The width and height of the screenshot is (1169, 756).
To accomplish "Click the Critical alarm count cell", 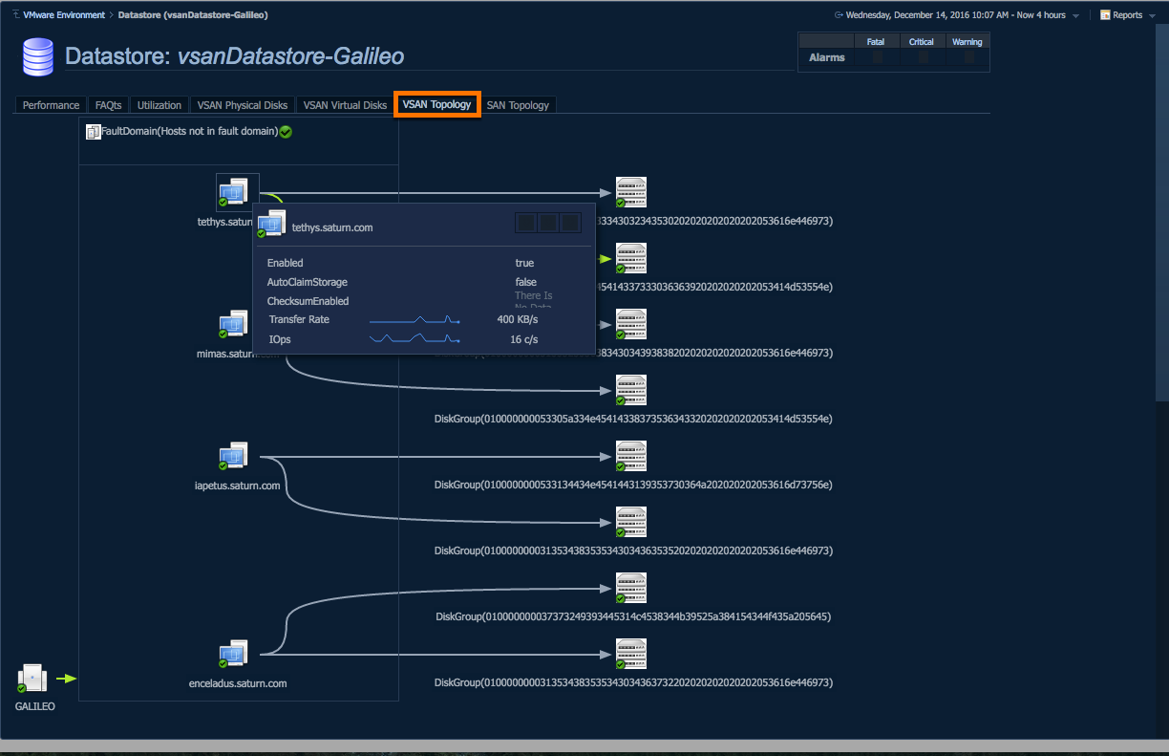I will [x=922, y=57].
